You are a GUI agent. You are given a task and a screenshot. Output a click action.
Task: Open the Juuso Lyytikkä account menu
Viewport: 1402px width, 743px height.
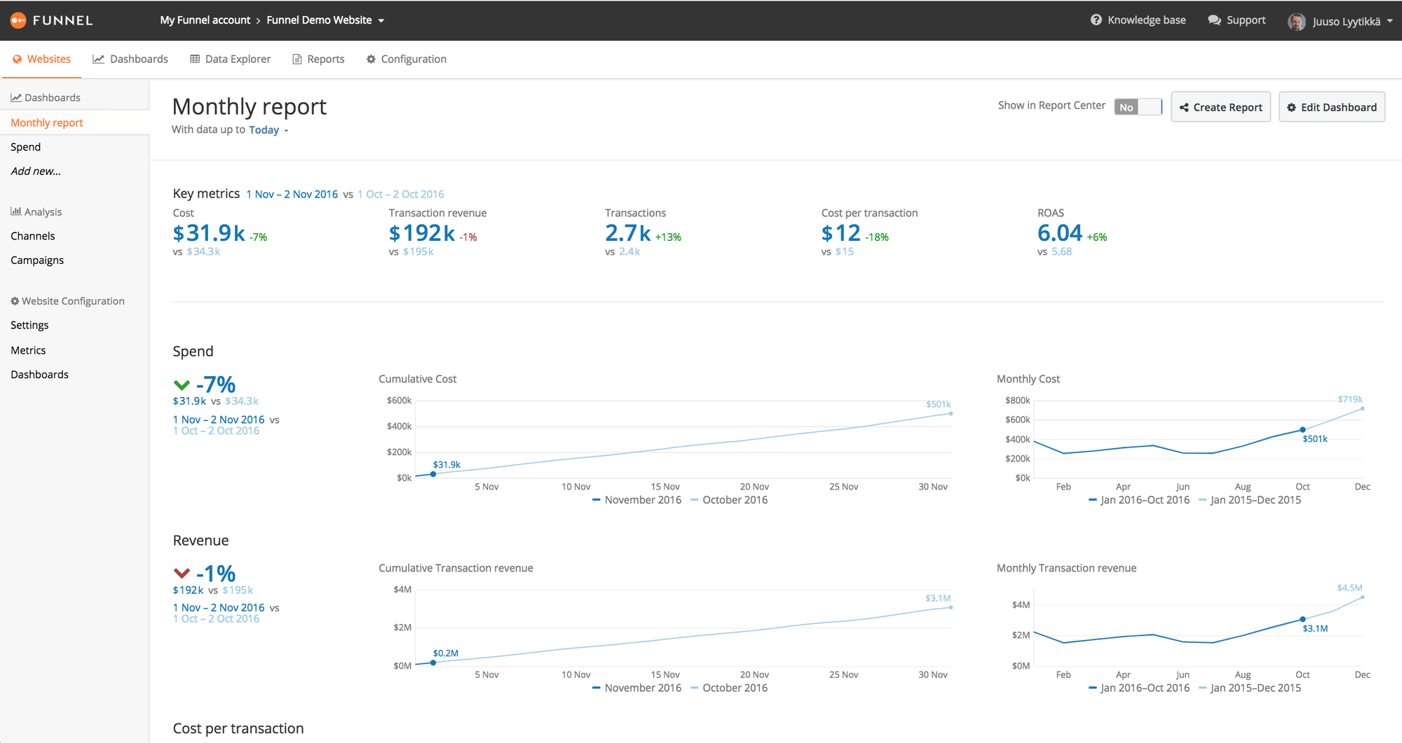[x=1346, y=20]
